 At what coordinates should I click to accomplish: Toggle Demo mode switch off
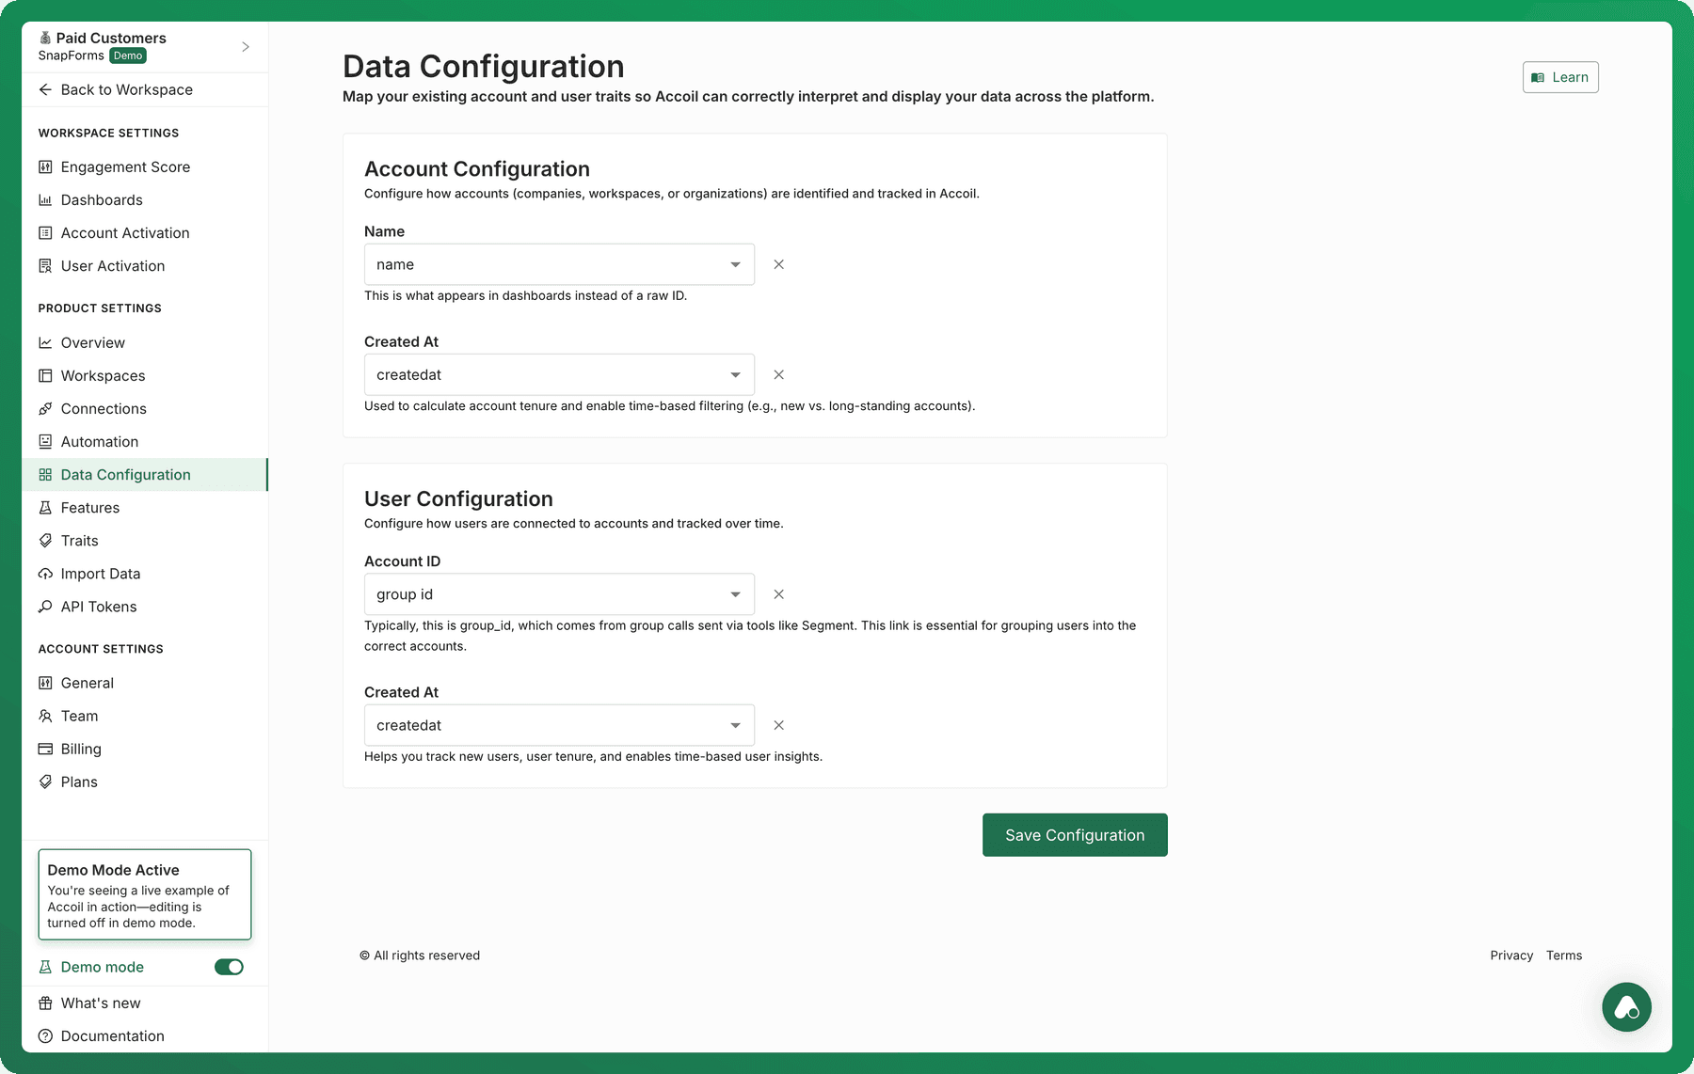coord(229,967)
